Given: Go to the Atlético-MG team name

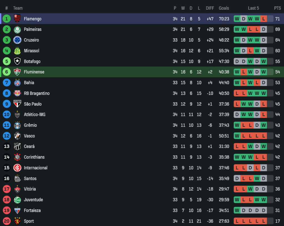Looking at the screenshot, I should 34,115.
